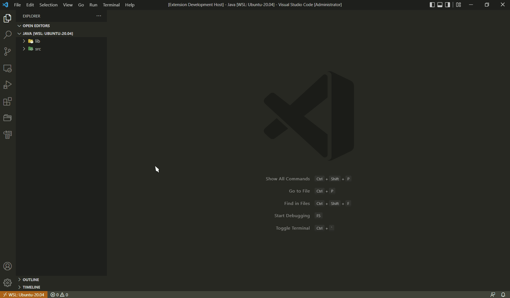Open the Help menu

pos(130,5)
